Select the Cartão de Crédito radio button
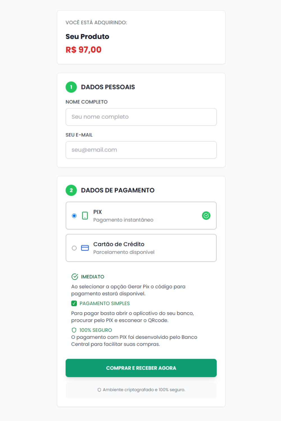This screenshot has height=421, width=281. pos(74,248)
